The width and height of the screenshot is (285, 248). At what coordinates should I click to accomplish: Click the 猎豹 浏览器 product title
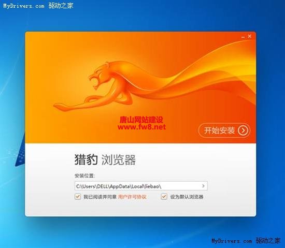pos(105,159)
